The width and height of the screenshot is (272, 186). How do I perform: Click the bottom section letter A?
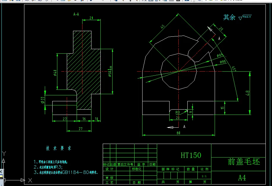pyautogui.click(x=184, y=127)
